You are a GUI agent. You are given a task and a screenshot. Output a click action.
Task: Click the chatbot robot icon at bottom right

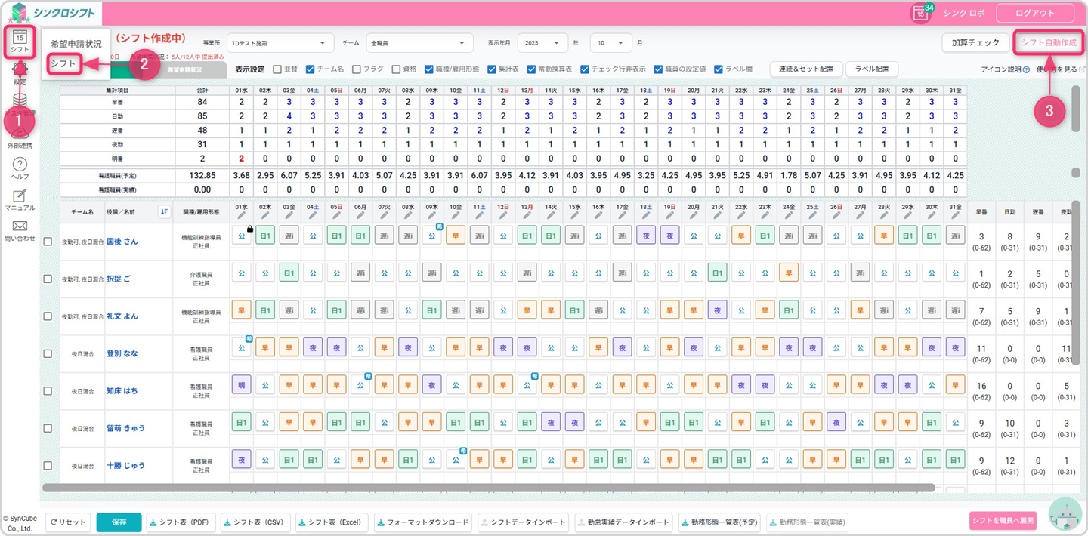click(x=1065, y=514)
